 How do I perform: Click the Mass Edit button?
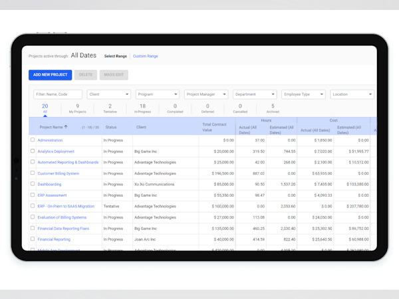pyautogui.click(x=114, y=74)
